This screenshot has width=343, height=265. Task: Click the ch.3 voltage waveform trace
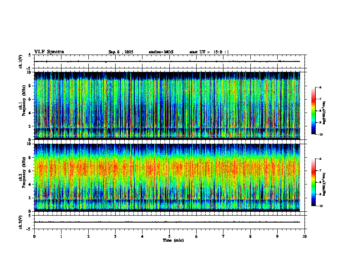pos(167,222)
